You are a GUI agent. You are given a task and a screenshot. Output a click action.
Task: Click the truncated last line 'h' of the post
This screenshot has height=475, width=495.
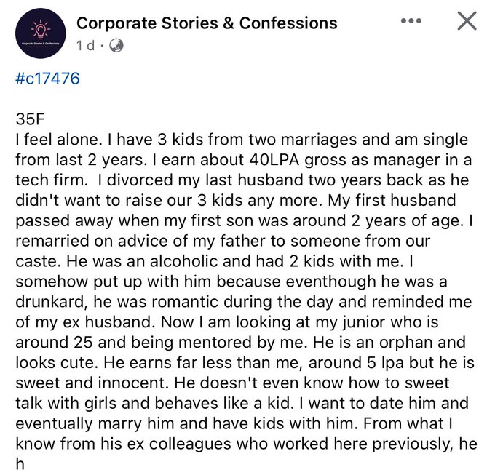20,464
